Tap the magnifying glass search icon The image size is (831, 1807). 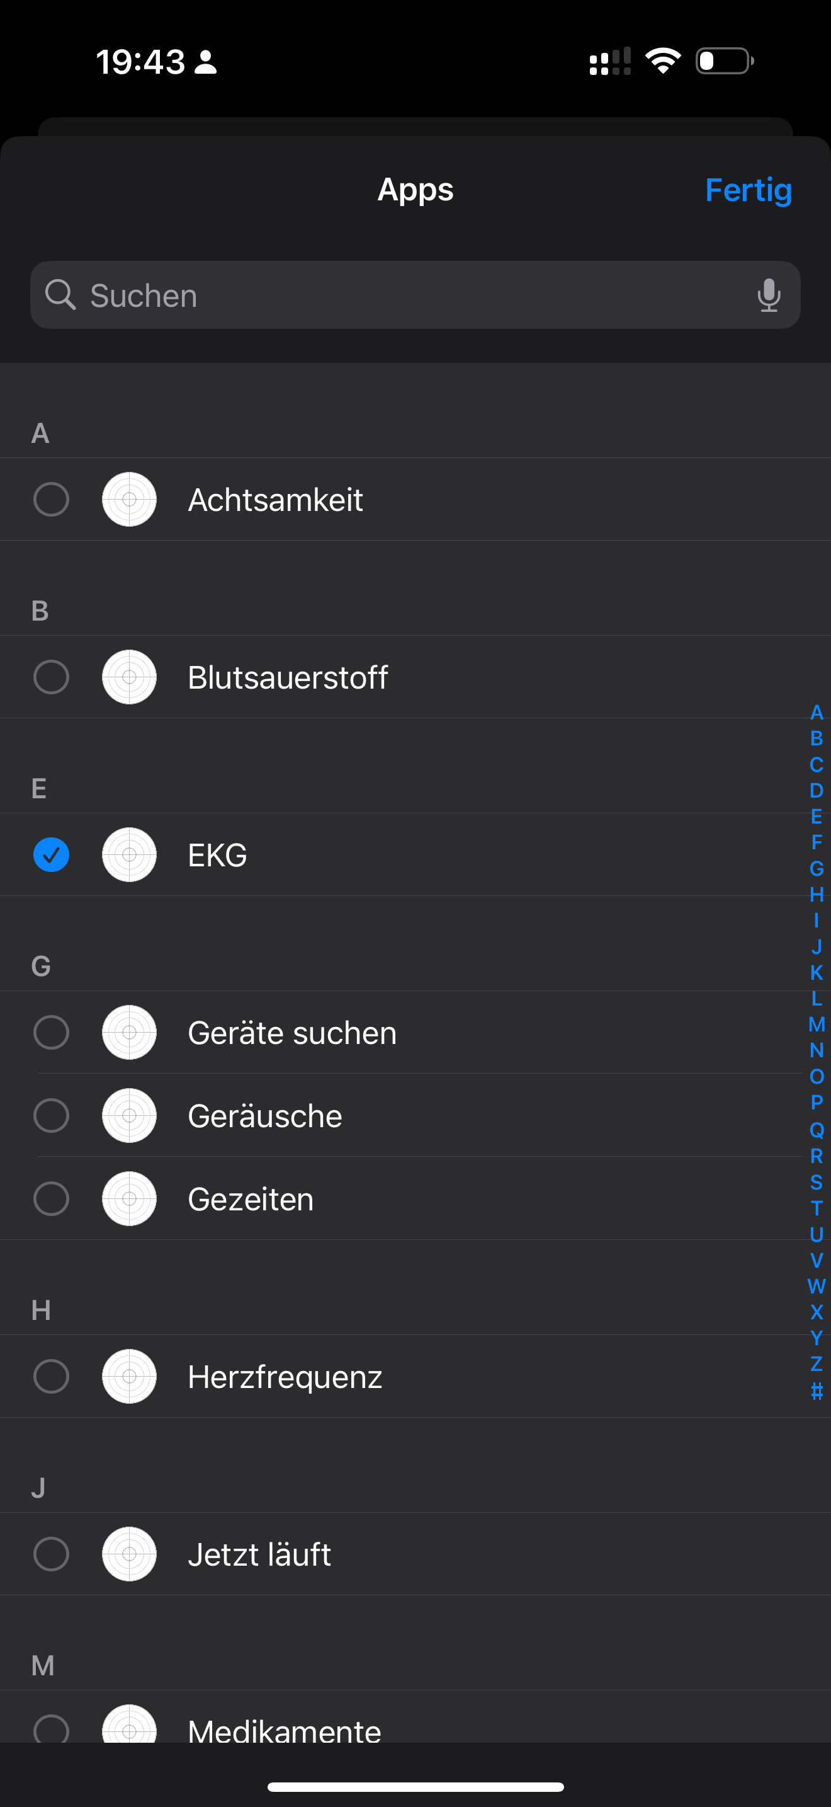pos(60,295)
